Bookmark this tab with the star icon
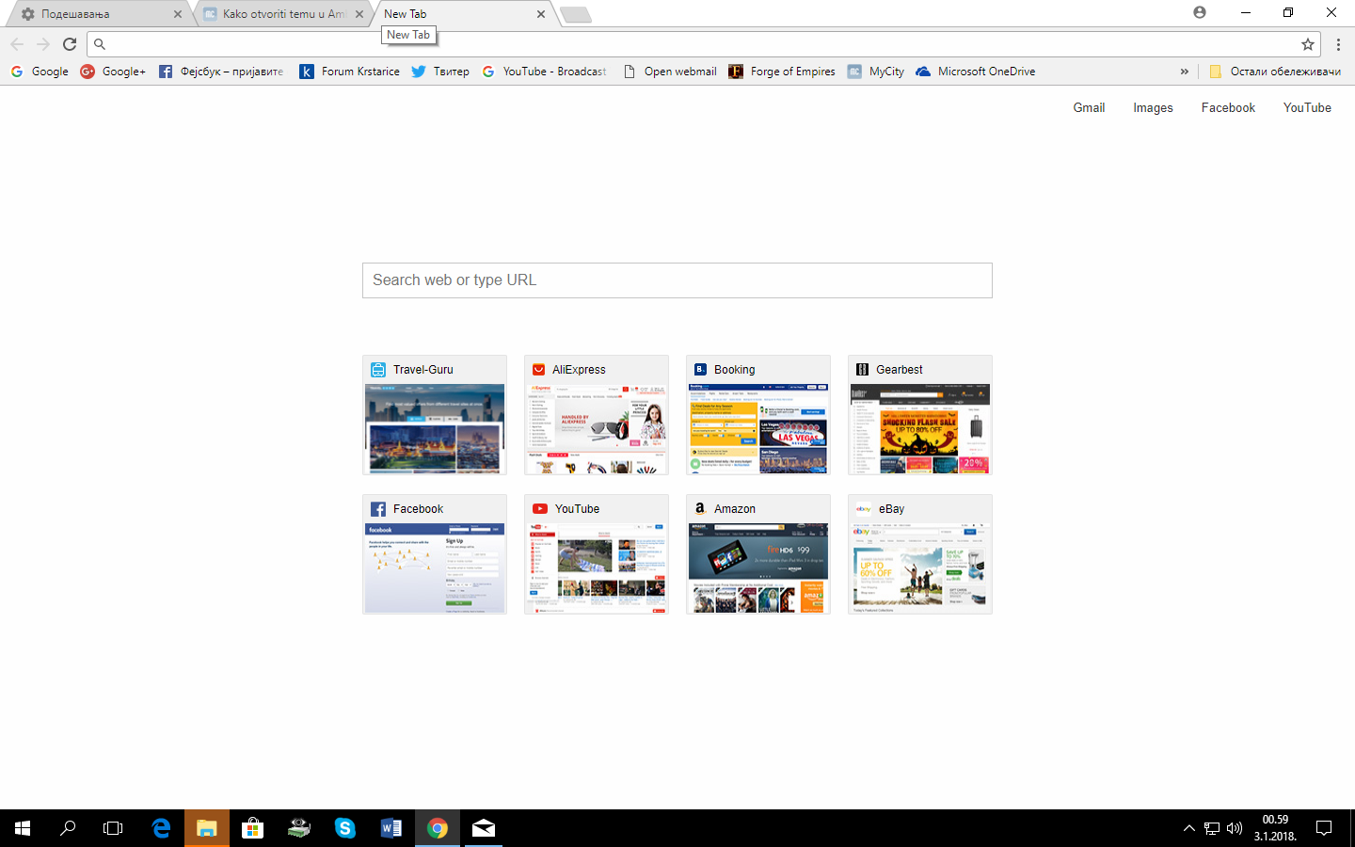The height and width of the screenshot is (847, 1355). coord(1308,44)
